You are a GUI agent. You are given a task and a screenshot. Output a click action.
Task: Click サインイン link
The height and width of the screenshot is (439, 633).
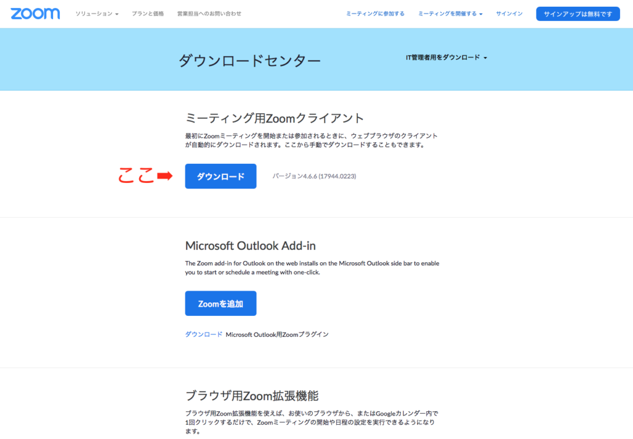[x=509, y=14]
